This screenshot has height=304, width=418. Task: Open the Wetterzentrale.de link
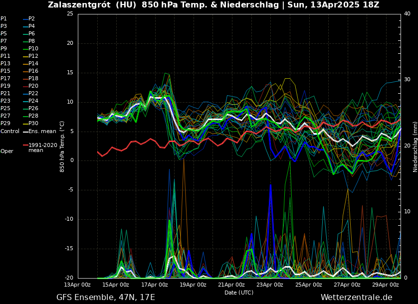pos(356,298)
